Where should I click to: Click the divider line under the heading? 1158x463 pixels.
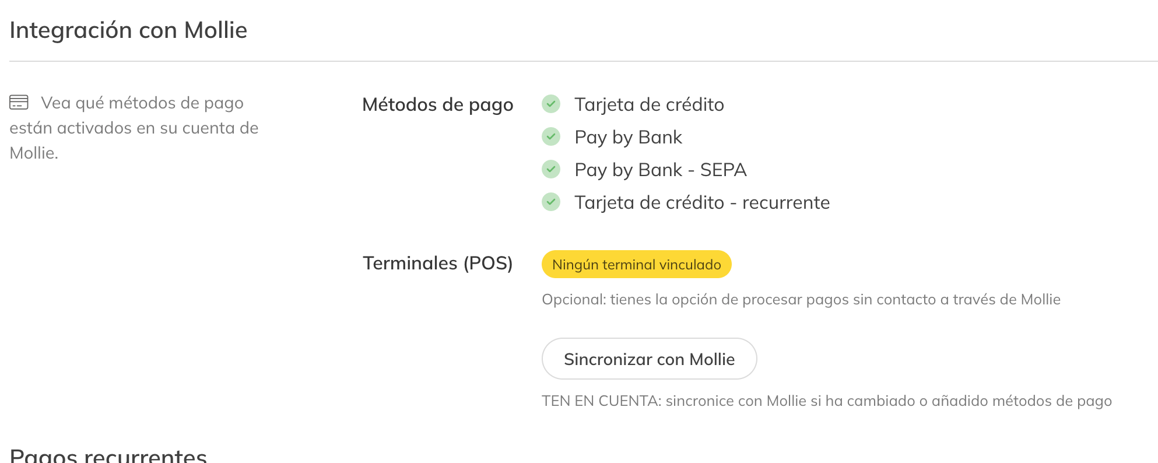tap(583, 61)
